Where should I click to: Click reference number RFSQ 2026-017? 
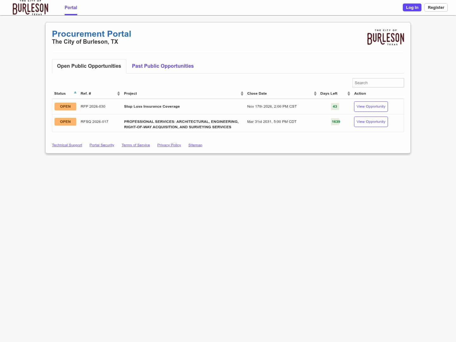pyautogui.click(x=94, y=122)
